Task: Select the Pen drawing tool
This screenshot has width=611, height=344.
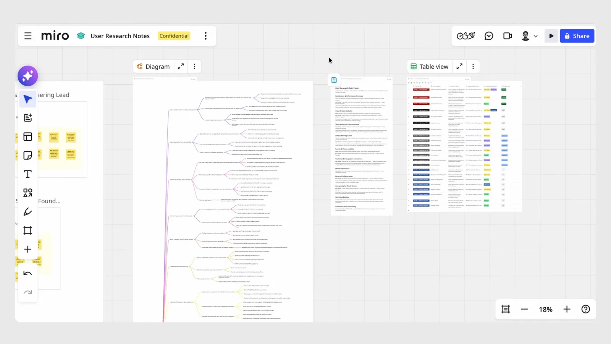Action: (x=28, y=211)
